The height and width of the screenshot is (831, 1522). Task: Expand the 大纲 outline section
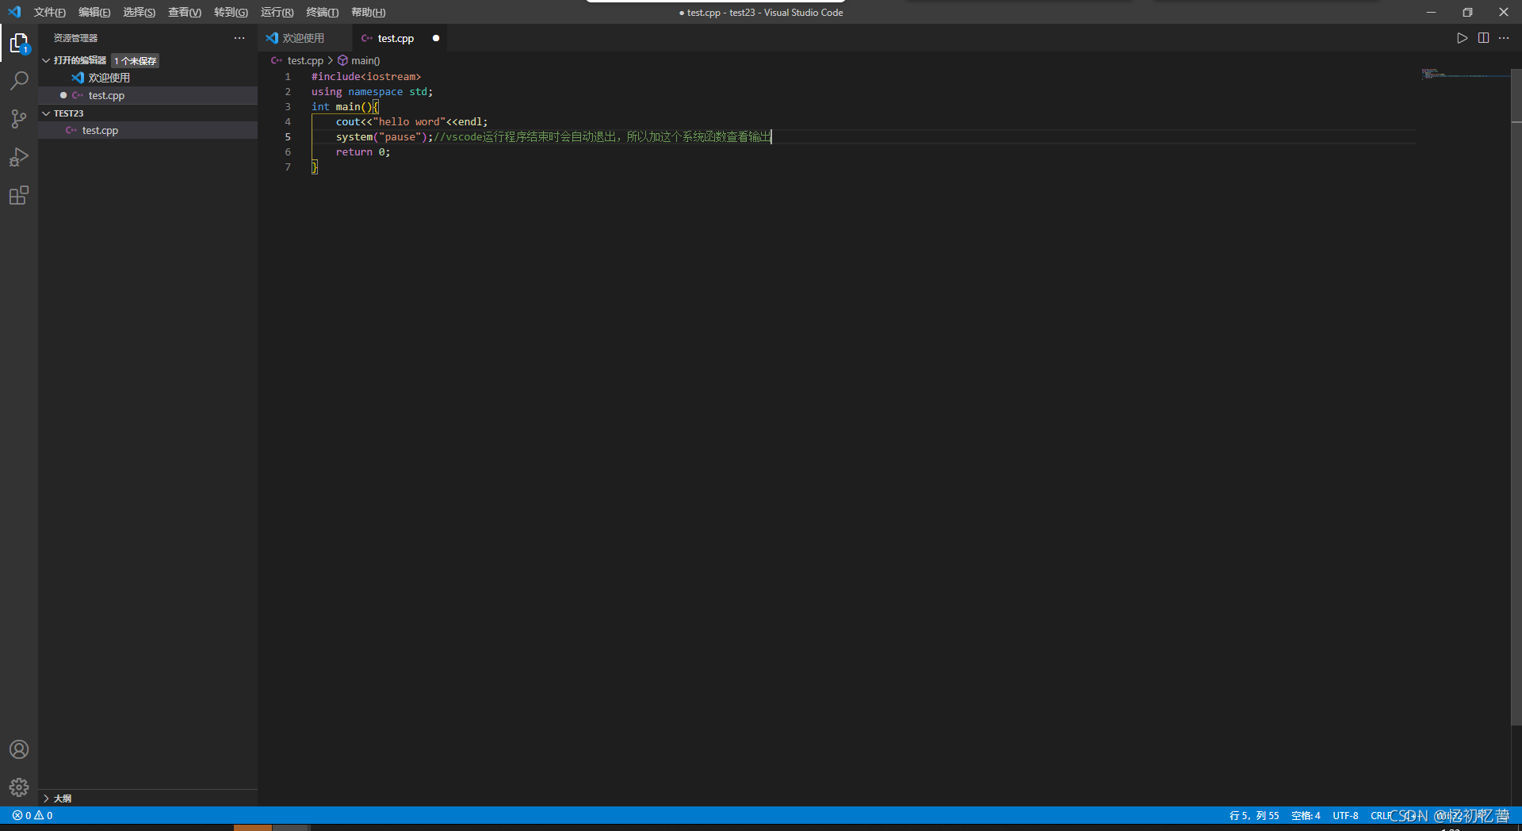coord(46,798)
